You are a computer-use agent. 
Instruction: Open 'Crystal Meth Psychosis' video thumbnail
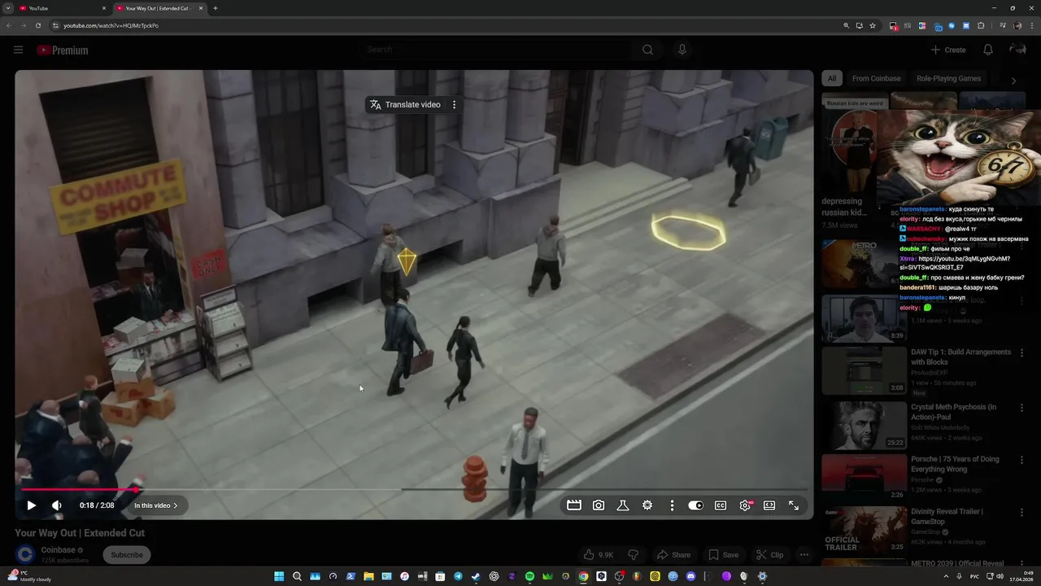(x=864, y=425)
